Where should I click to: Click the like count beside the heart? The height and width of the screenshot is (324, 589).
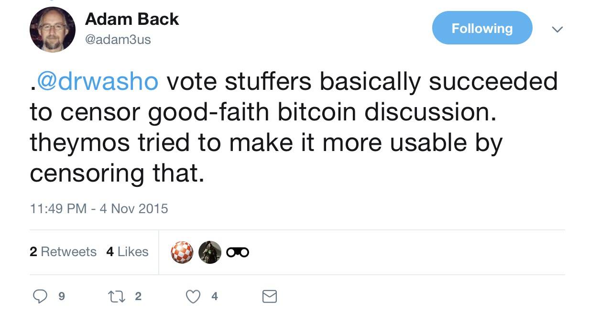[x=215, y=297]
